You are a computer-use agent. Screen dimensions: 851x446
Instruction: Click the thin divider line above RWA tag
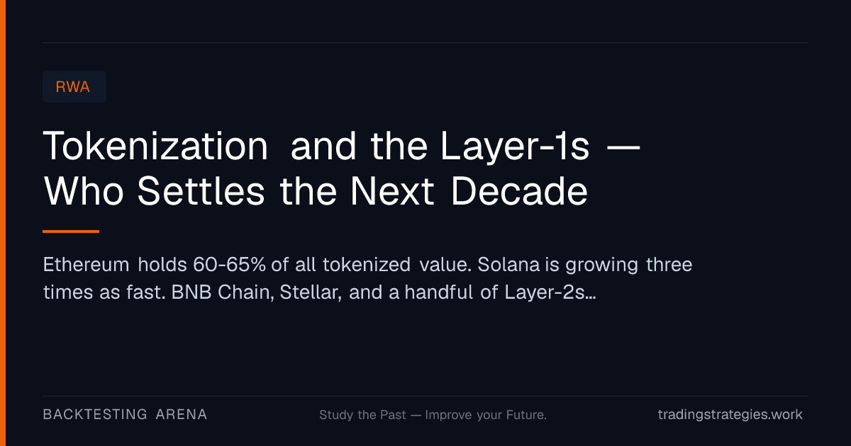[x=425, y=42]
